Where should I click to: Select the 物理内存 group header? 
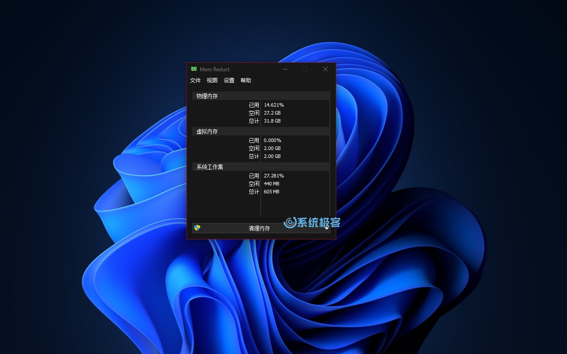[x=261, y=96]
